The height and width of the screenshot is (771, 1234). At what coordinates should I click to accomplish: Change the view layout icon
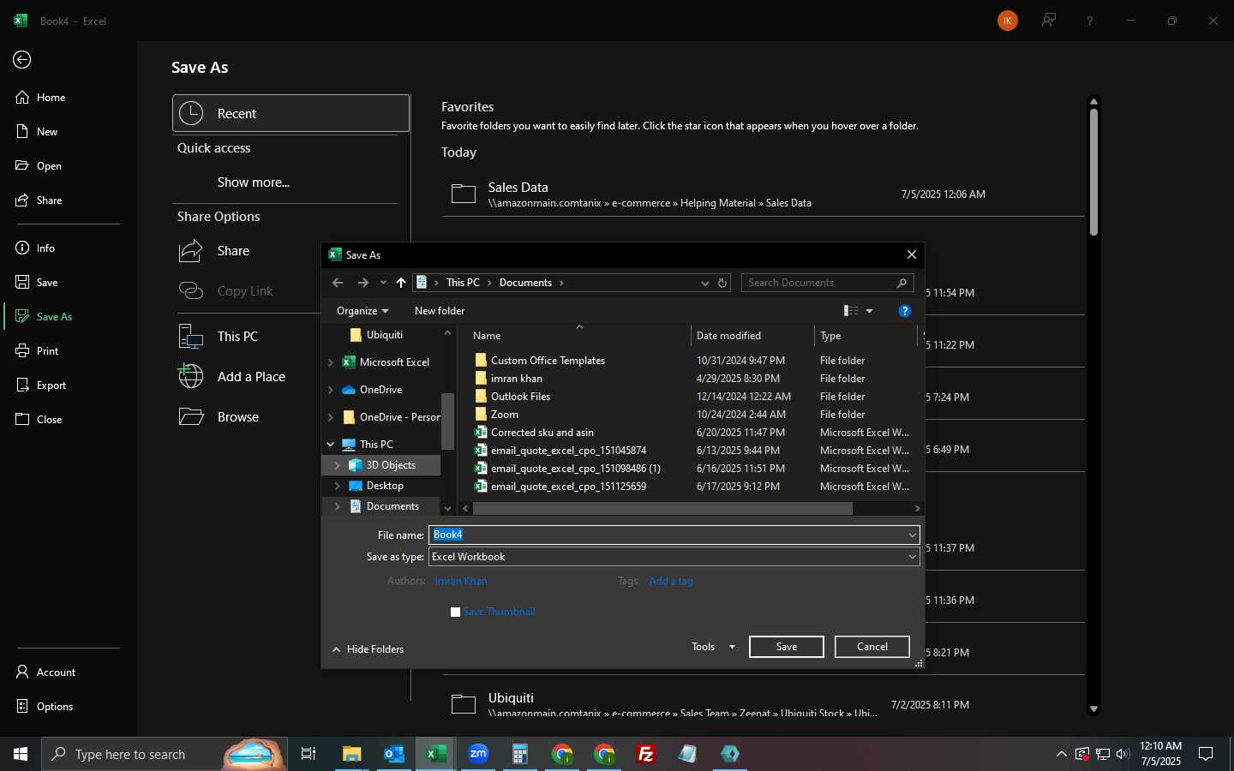coord(851,311)
